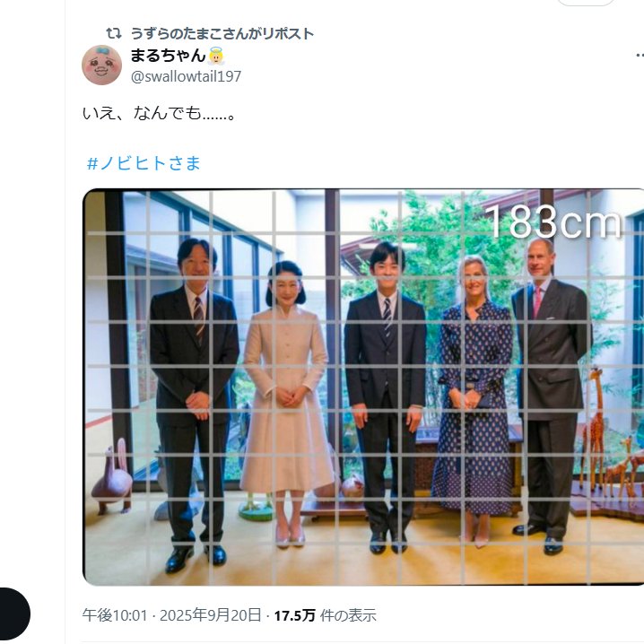644x644 pixels.
Task: Click the man wearing the pink tie
Action: [x=551, y=396]
